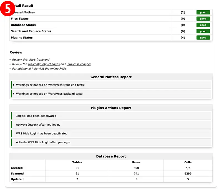Visit the online FAQs link

(58, 69)
